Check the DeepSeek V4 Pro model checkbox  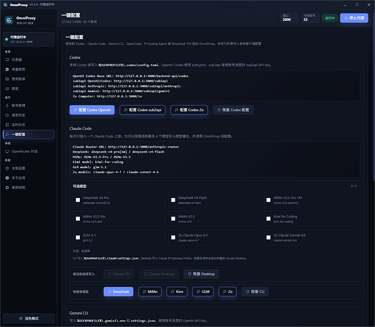click(x=78, y=200)
